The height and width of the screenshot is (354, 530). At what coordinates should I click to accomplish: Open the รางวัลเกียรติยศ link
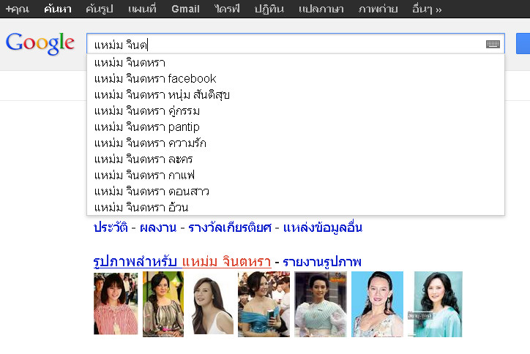tap(230, 227)
